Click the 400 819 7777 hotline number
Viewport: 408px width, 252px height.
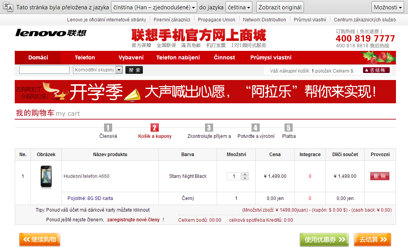point(365,38)
